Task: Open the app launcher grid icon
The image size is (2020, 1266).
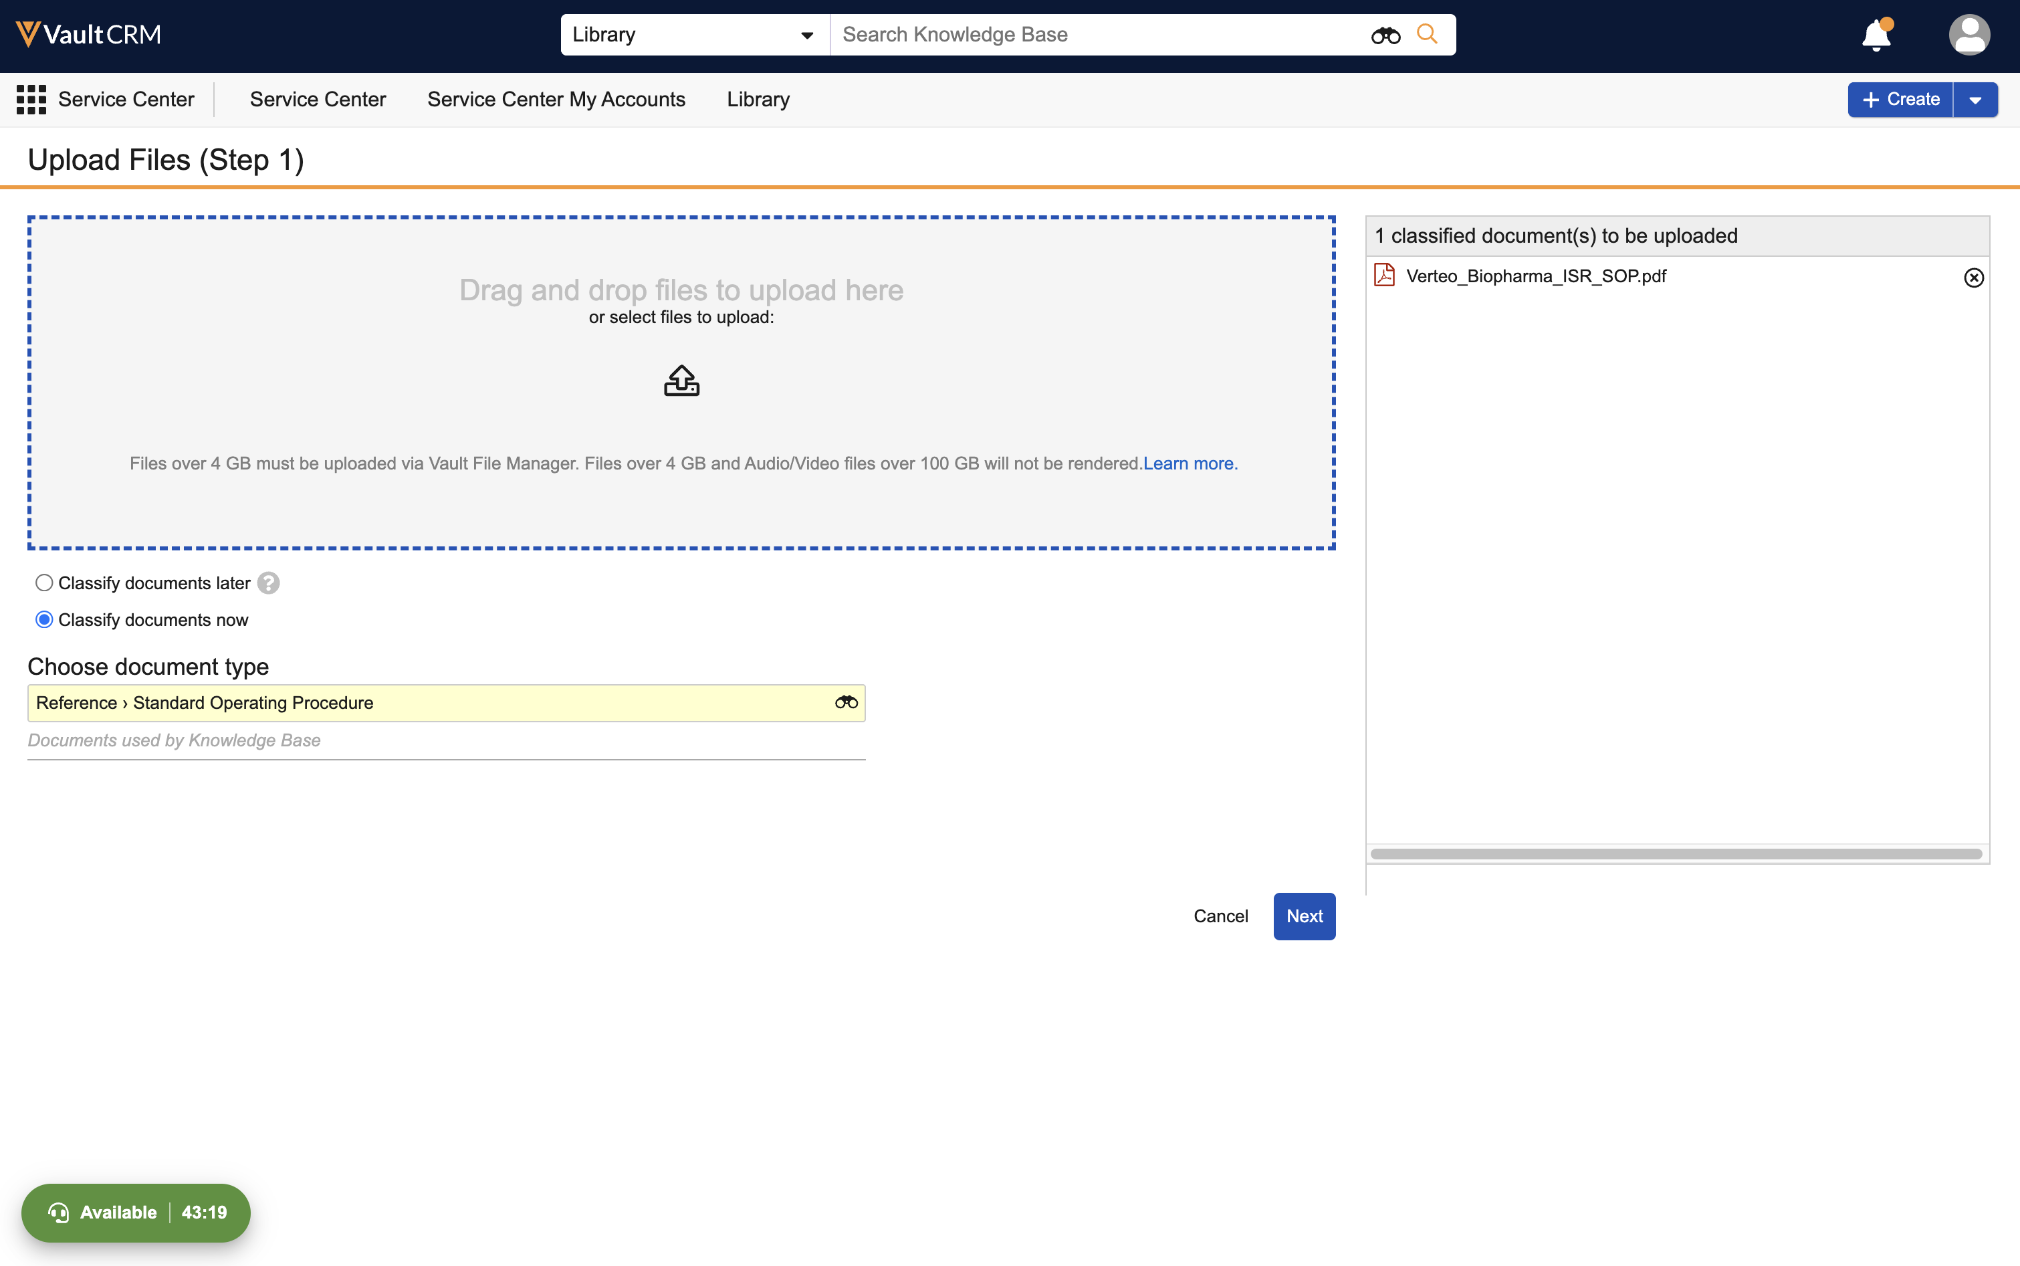Action: pyautogui.click(x=31, y=100)
